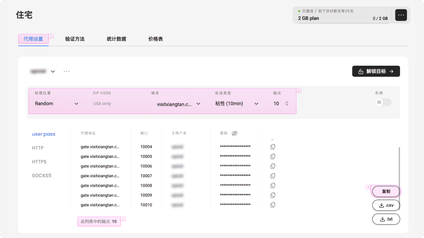This screenshot has width=424, height=238.
Task: Toggle the 布局 layout switch
Action: [383, 102]
